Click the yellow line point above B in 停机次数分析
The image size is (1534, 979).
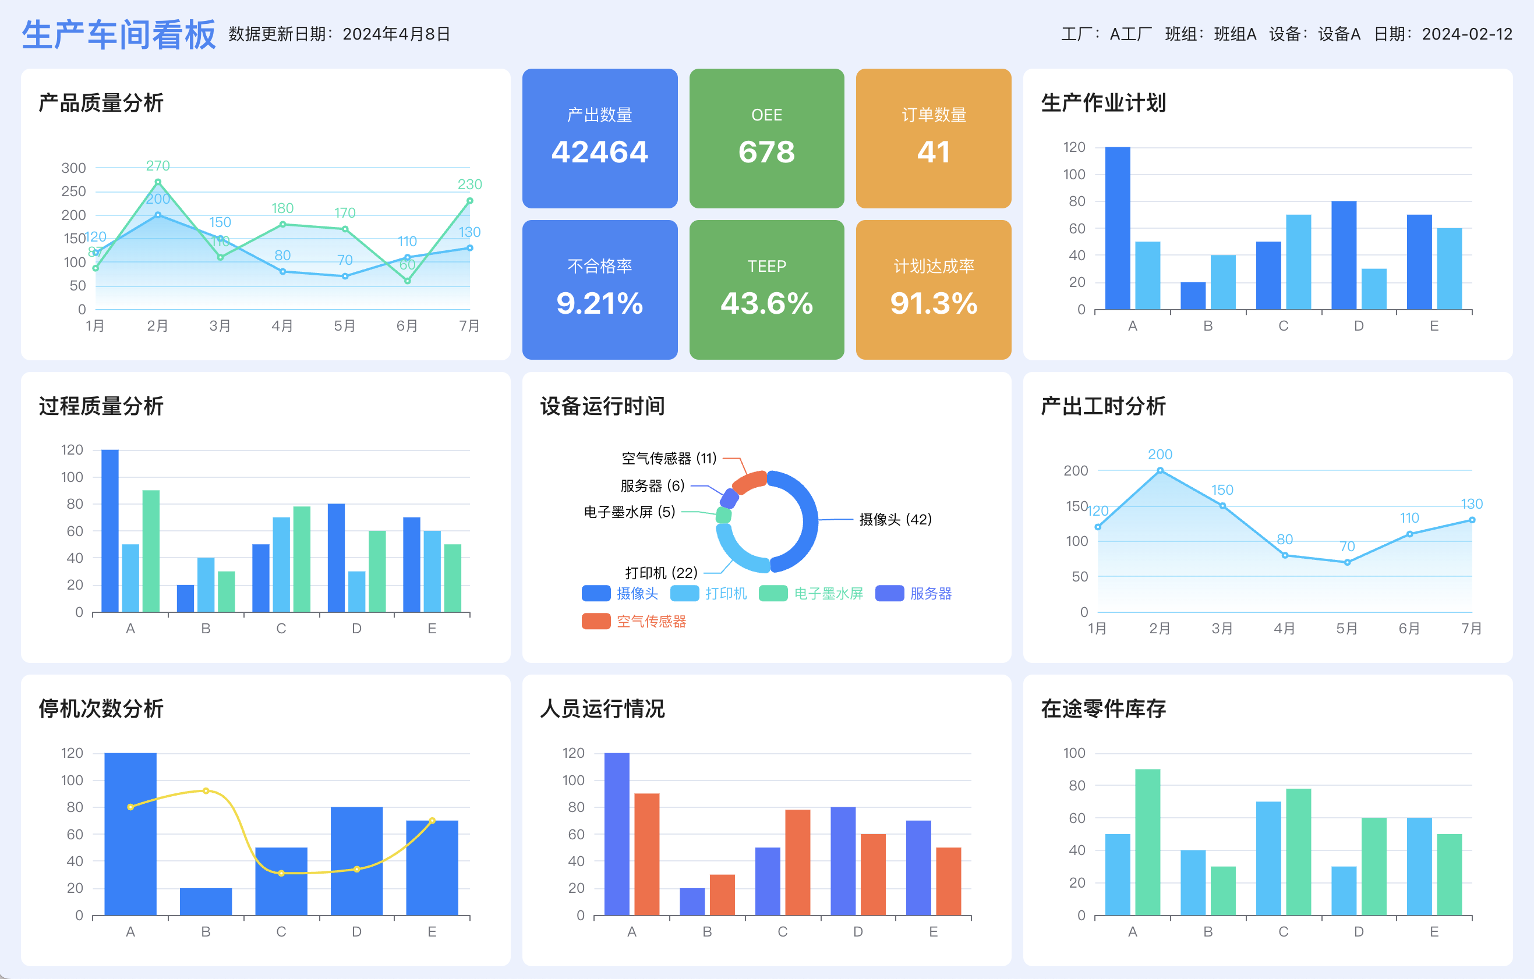click(206, 790)
